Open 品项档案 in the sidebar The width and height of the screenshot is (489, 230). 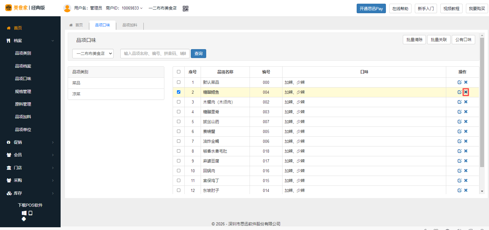[23, 66]
